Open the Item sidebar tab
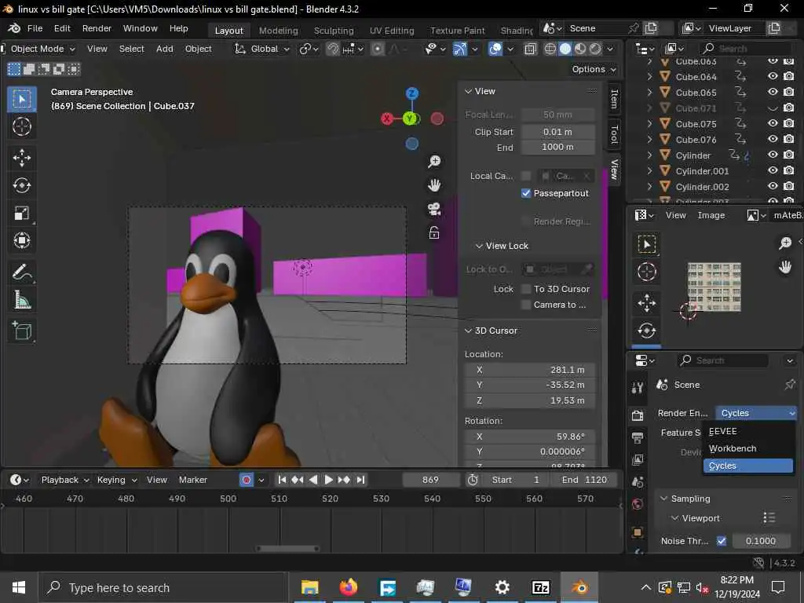 point(614,98)
